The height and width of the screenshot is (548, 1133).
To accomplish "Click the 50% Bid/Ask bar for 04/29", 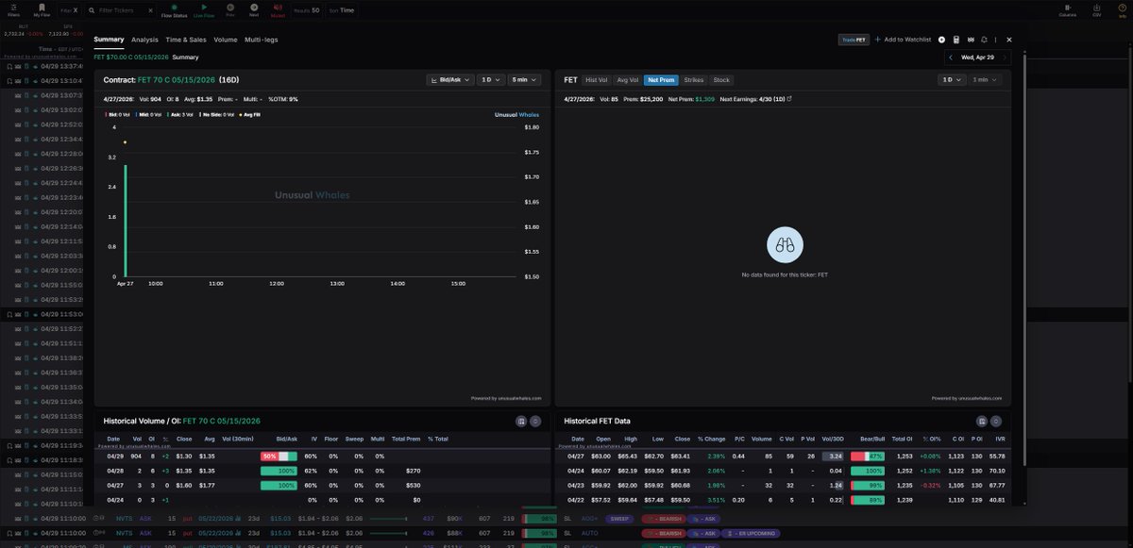I will click(x=279, y=456).
